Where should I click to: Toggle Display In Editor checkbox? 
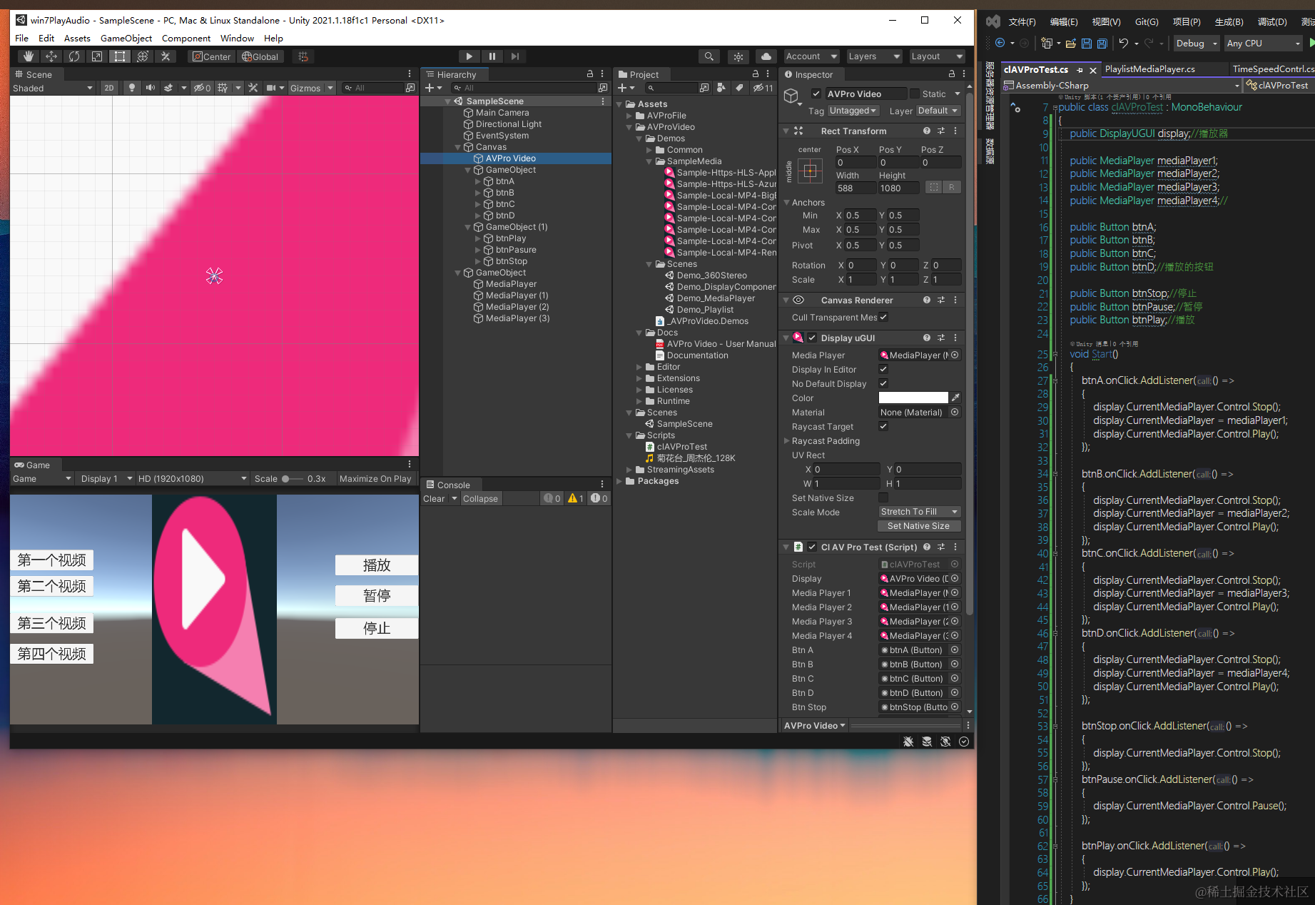883,369
